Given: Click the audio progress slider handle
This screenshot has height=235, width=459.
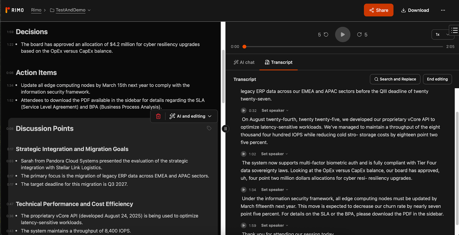Looking at the screenshot, I should tap(244, 47).
